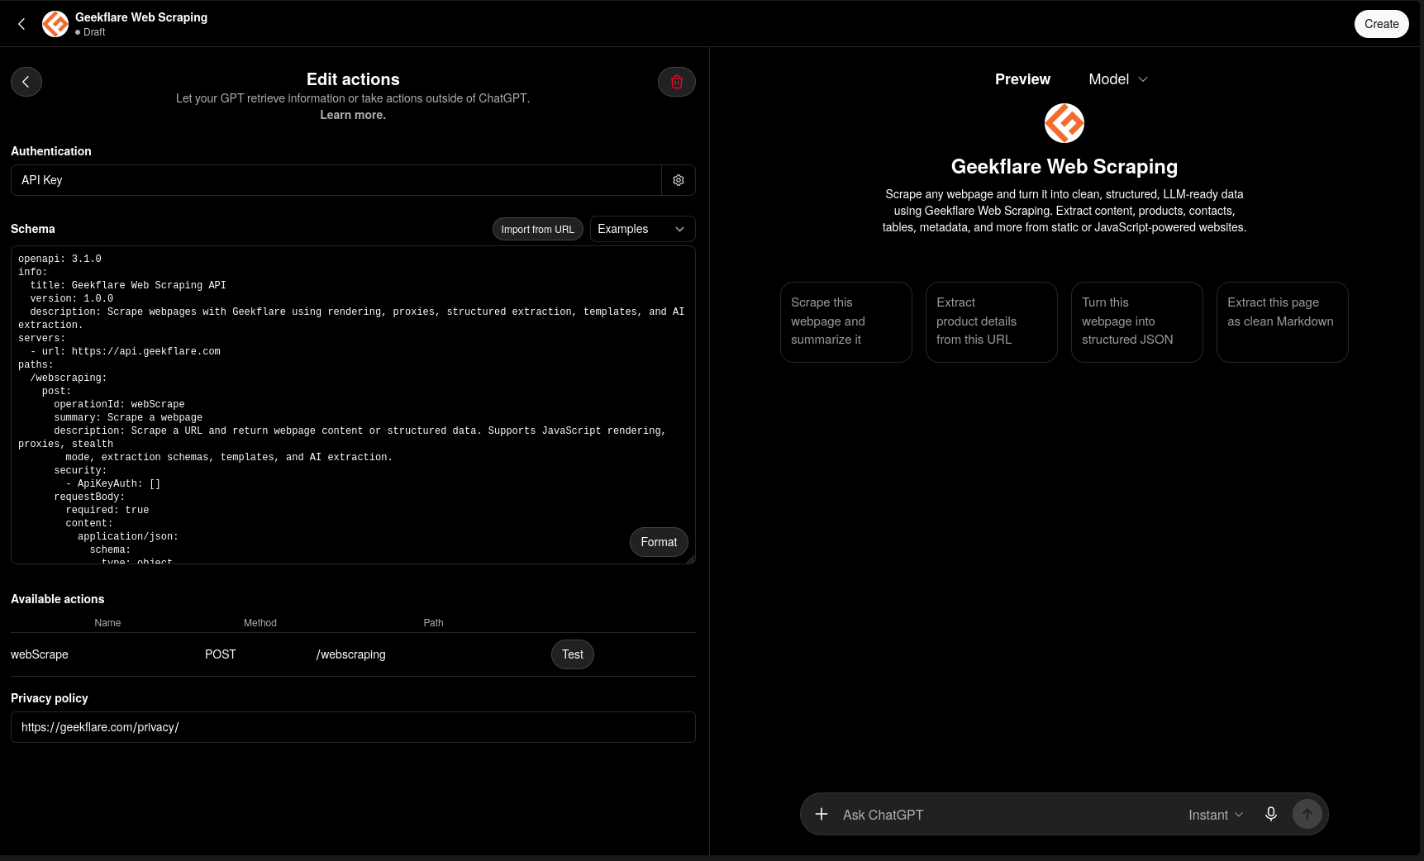Click the Method column header
Image resolution: width=1424 pixels, height=861 pixels.
coord(260,623)
